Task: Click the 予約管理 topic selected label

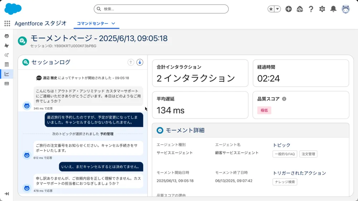Action: pos(107,134)
